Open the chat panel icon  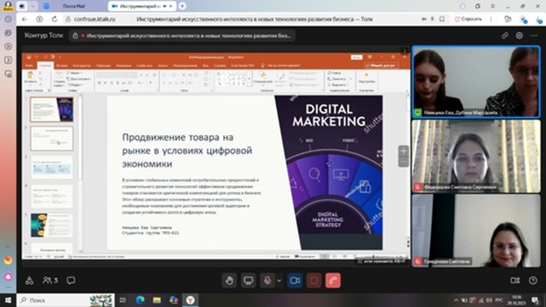click(71, 280)
